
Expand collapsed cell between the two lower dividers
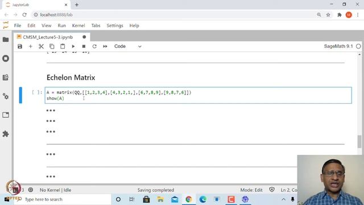point(51,154)
